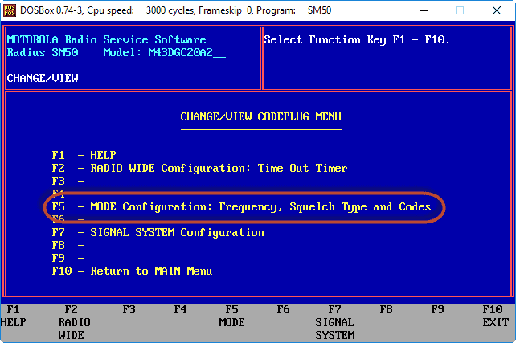This screenshot has height=343, width=516.
Task: Click the empty F3 key in bottom bar
Action: click(129, 309)
